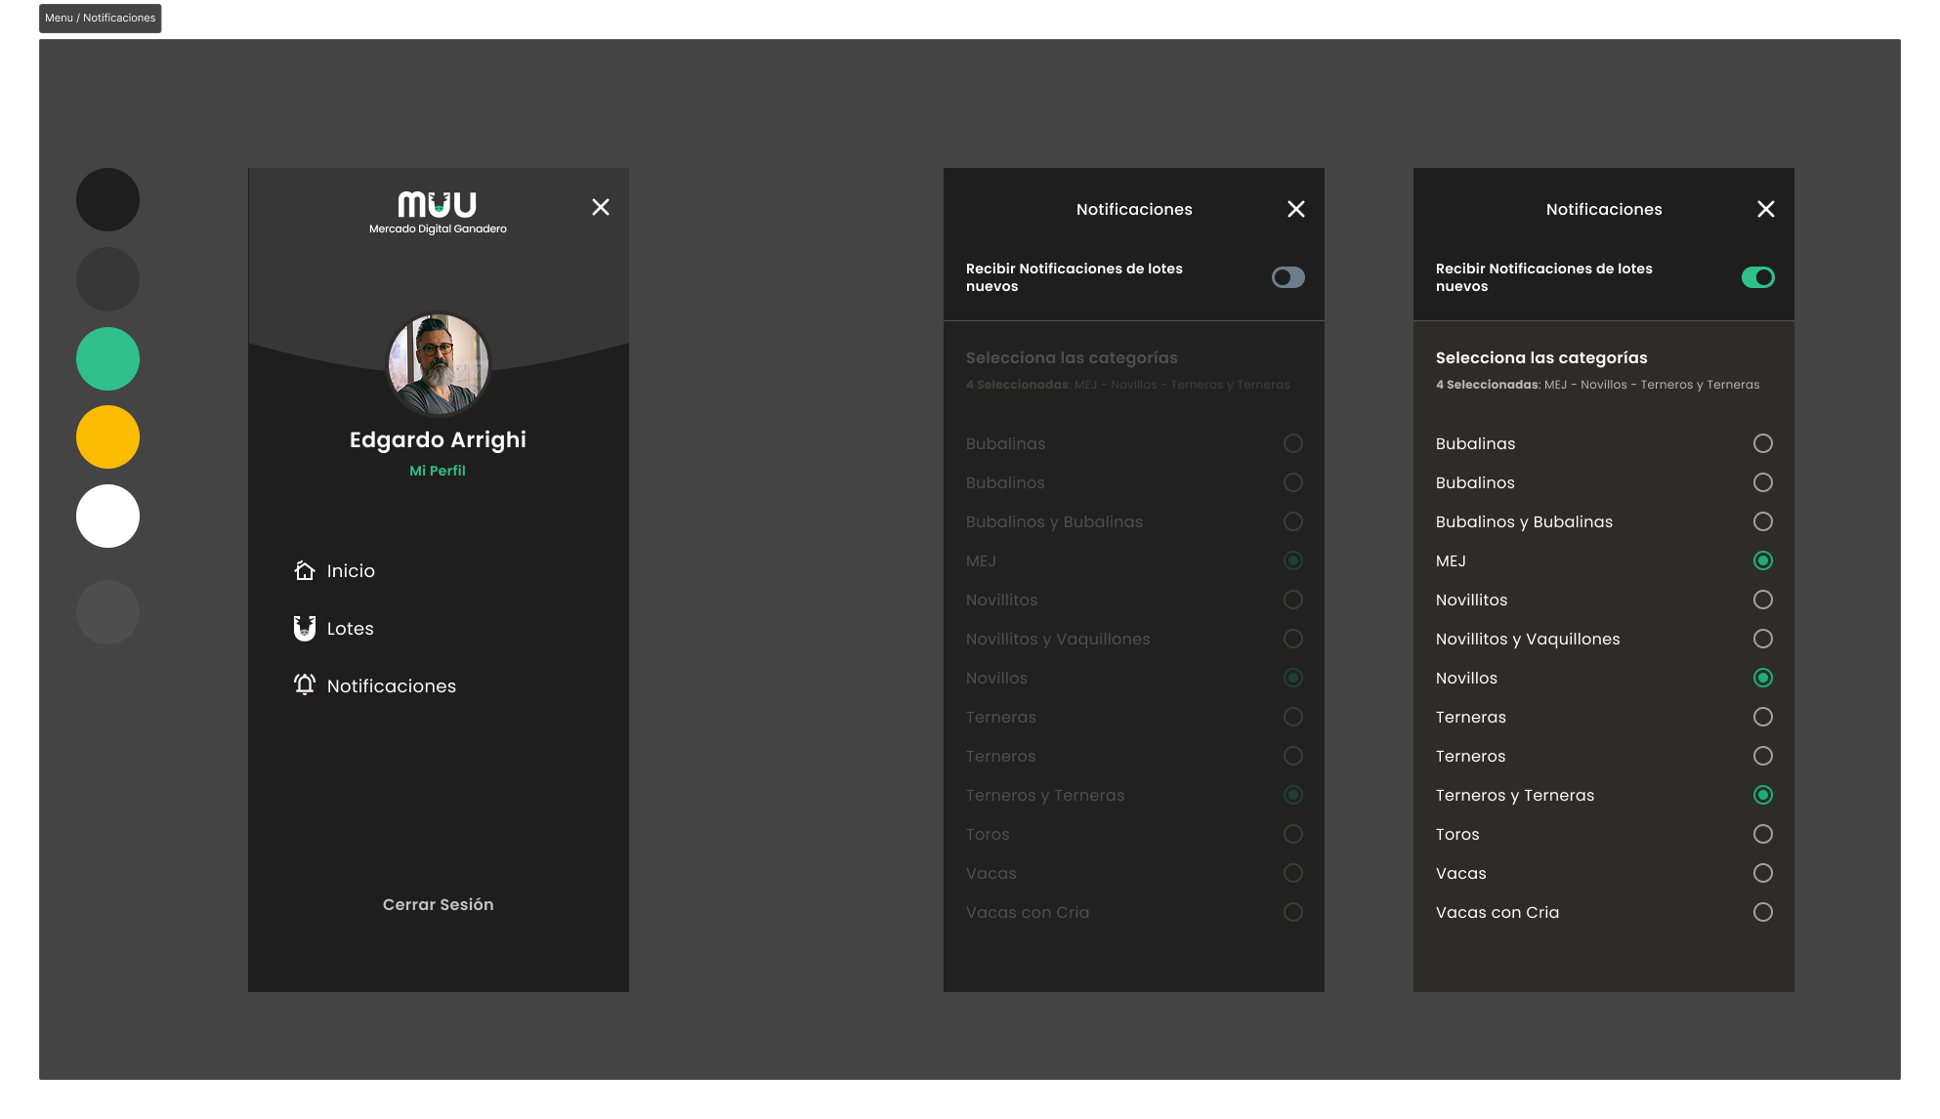Click the cow icon beside Lotes
This screenshot has width=1940, height=1119.
pyautogui.click(x=305, y=628)
